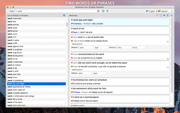The width and height of the screenshot is (180, 113).
Task: Select 'work of art' in the word list
Action: (x=36, y=78)
